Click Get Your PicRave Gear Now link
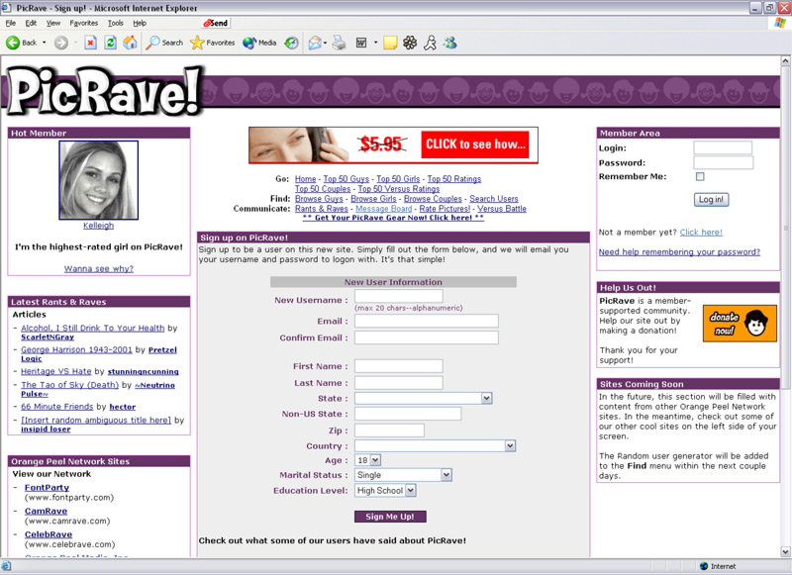This screenshot has width=792, height=575. [x=393, y=218]
